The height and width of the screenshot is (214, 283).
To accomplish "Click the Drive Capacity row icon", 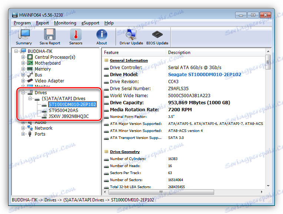I will pyautogui.click(x=106, y=103).
